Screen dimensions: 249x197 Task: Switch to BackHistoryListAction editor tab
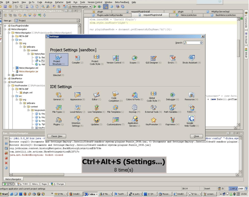pos(223,15)
